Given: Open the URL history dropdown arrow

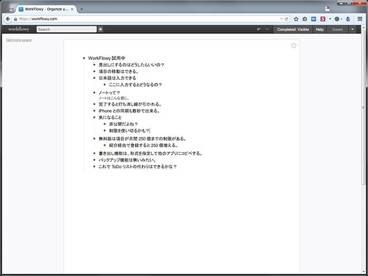Looking at the screenshot, I should pyautogui.click(x=281, y=19).
